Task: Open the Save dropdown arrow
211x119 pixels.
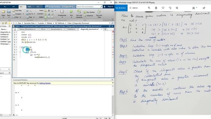Action: [x=9, y=17]
